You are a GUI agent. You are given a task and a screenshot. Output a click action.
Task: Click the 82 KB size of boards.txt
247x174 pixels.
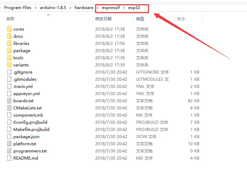[x=194, y=101]
